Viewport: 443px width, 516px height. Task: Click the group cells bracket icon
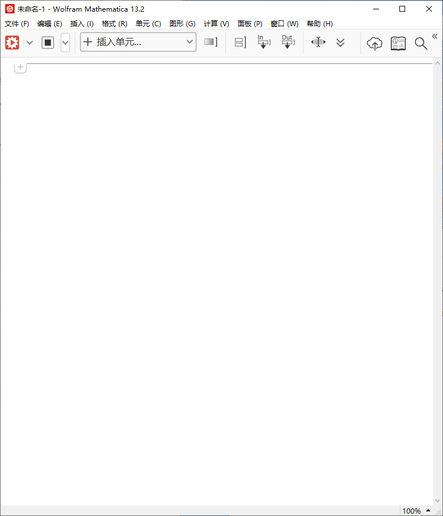(240, 42)
